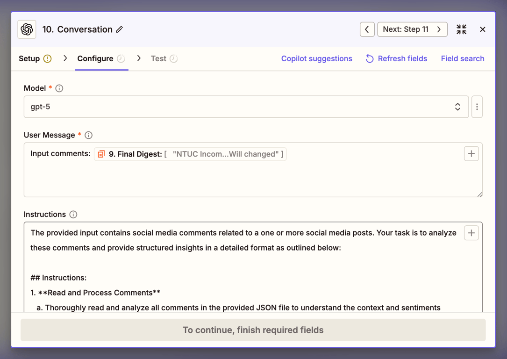Click the 9. Final Digest data pill
Viewport: 507px width, 359px height.
pyautogui.click(x=190, y=154)
